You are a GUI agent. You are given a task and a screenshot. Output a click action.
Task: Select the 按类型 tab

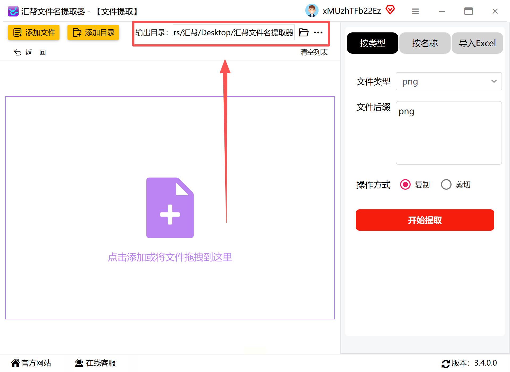tap(372, 43)
